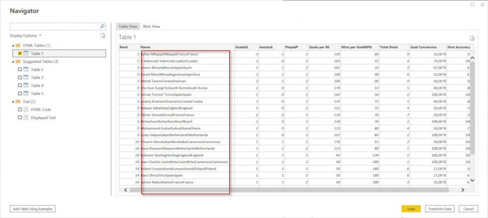Click the Mins per GoalMPG column header
The image size is (488, 218).
coord(359,47)
